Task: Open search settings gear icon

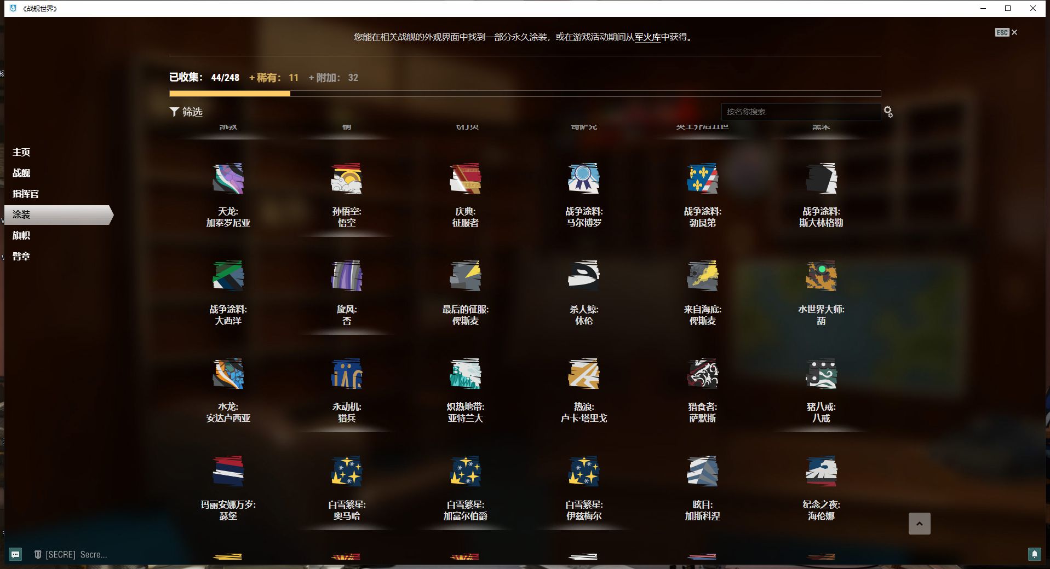Action: [888, 112]
